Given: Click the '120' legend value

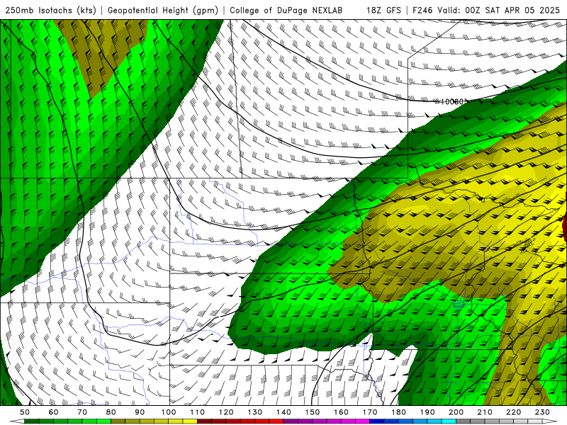Looking at the screenshot, I should click(226, 412).
